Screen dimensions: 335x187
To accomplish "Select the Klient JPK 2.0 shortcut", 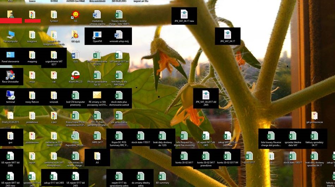I will pos(75,75).
